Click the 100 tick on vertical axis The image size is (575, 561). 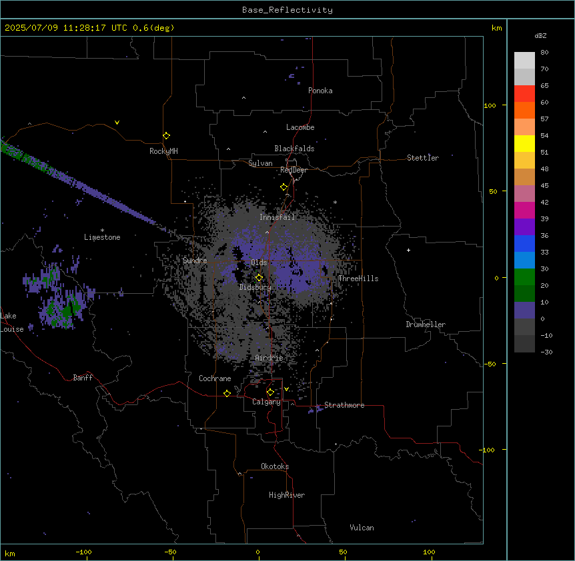click(490, 105)
